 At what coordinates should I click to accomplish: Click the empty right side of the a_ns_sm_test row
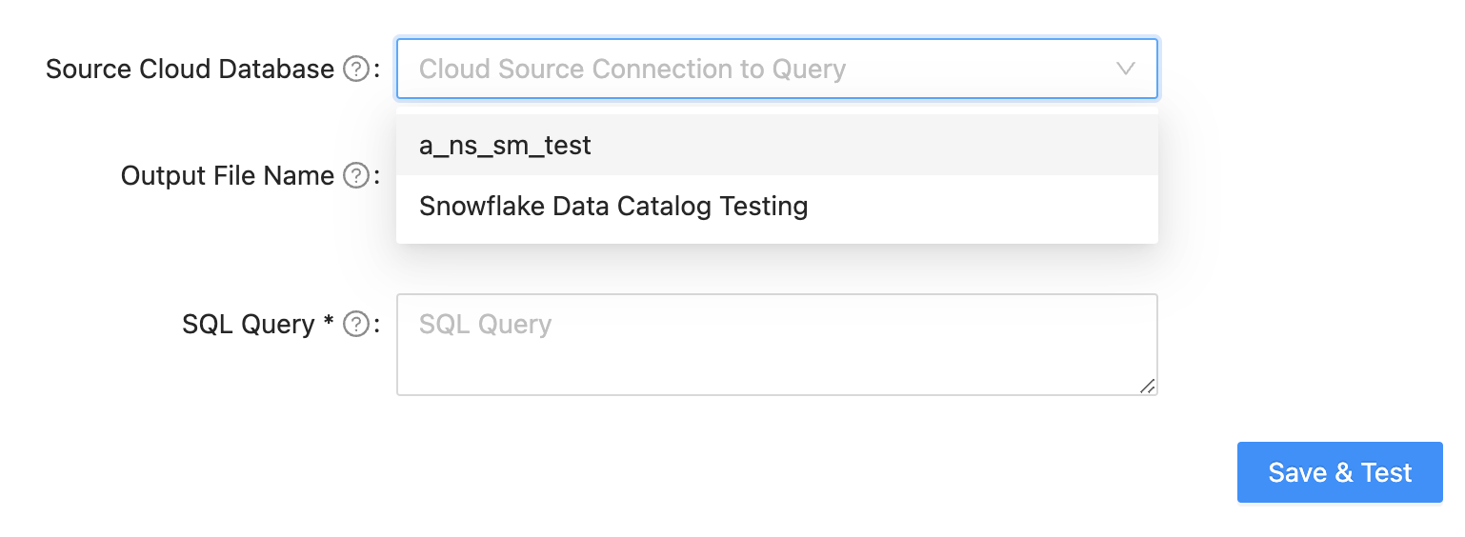pyautogui.click(x=953, y=146)
